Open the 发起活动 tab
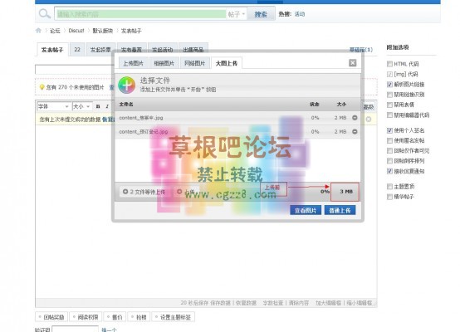Image resolution: width=460 pixels, height=332 pixels. coord(162,50)
